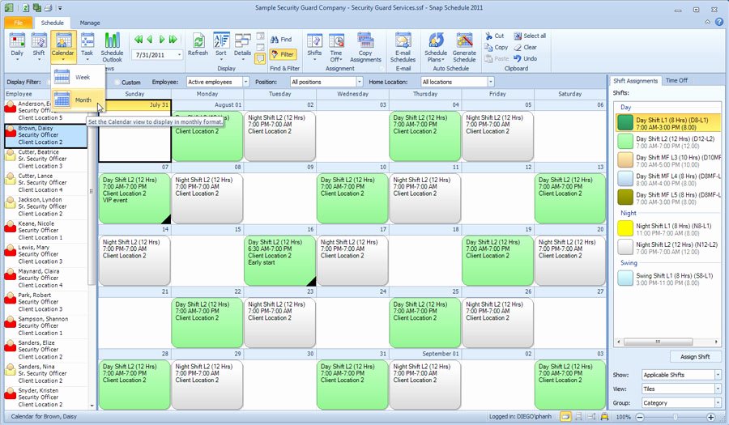729x425 pixels.
Task: Click olive swatch of Day Shift MF L5
Action: (625, 198)
